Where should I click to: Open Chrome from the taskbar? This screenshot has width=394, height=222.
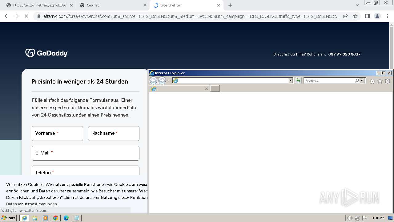tap(55, 218)
